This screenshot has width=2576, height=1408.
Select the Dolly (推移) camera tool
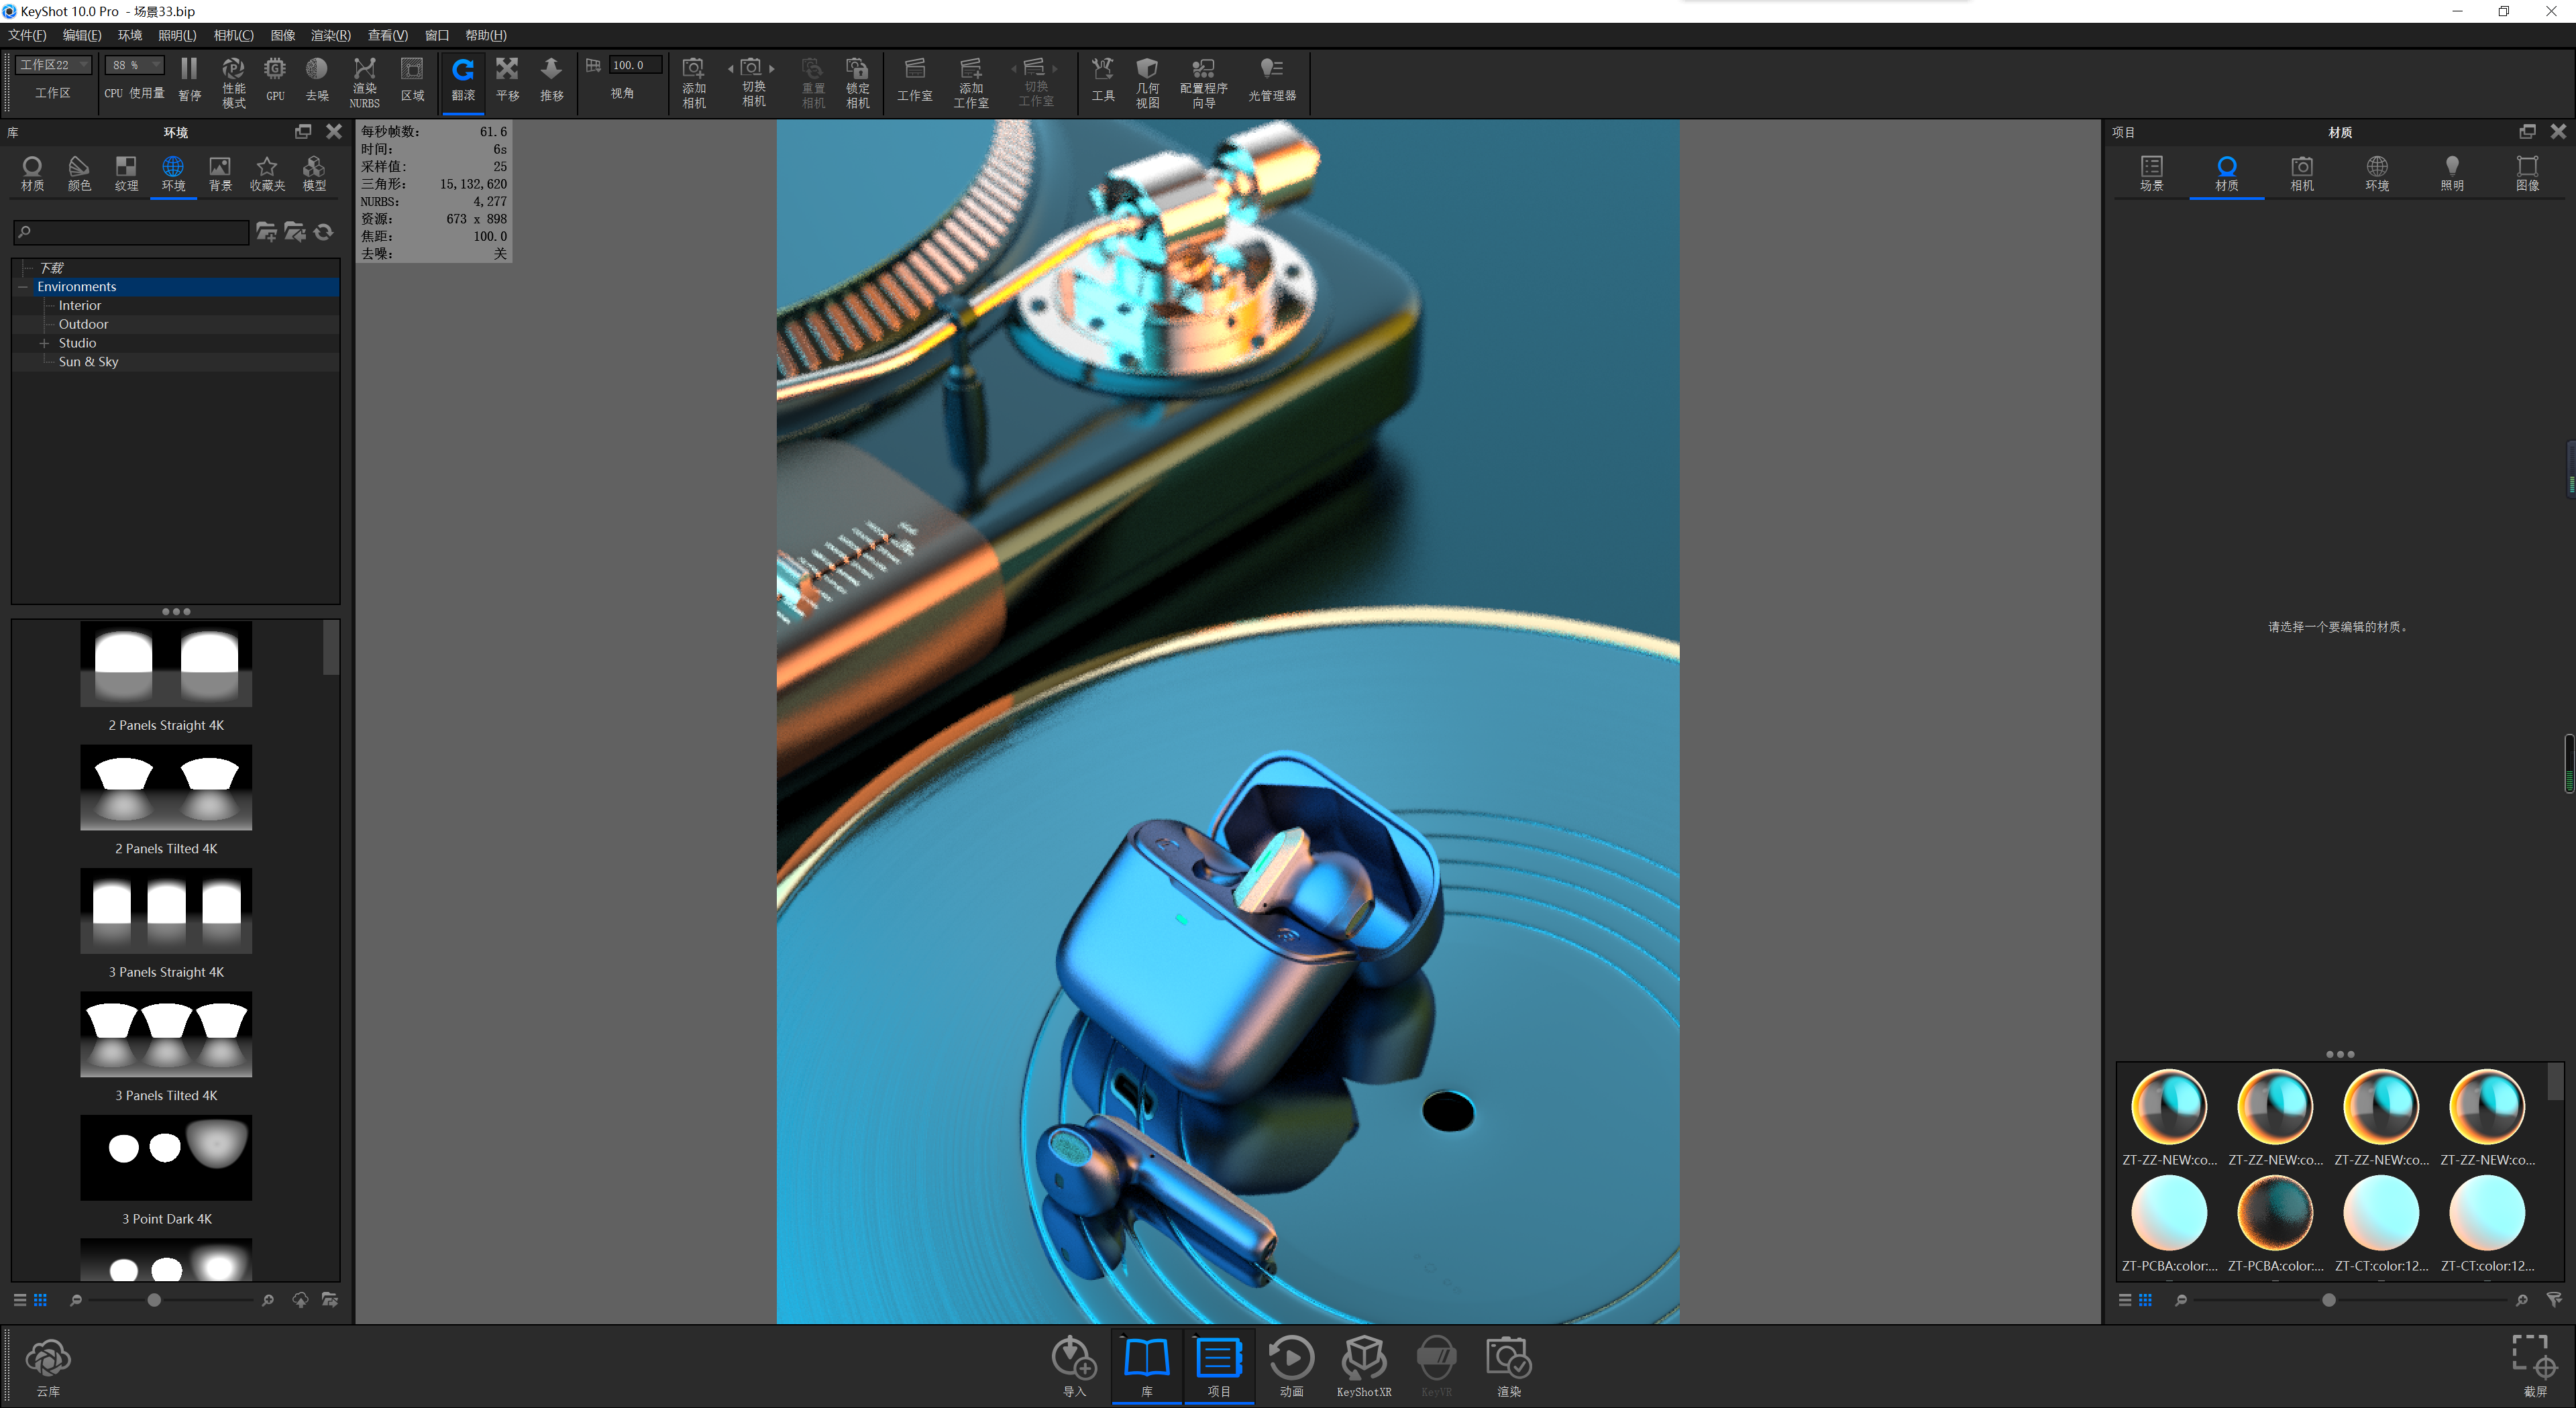(x=551, y=80)
